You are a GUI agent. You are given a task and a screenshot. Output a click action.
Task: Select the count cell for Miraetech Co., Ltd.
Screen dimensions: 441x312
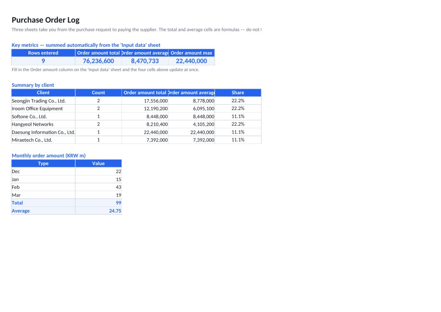click(98, 140)
